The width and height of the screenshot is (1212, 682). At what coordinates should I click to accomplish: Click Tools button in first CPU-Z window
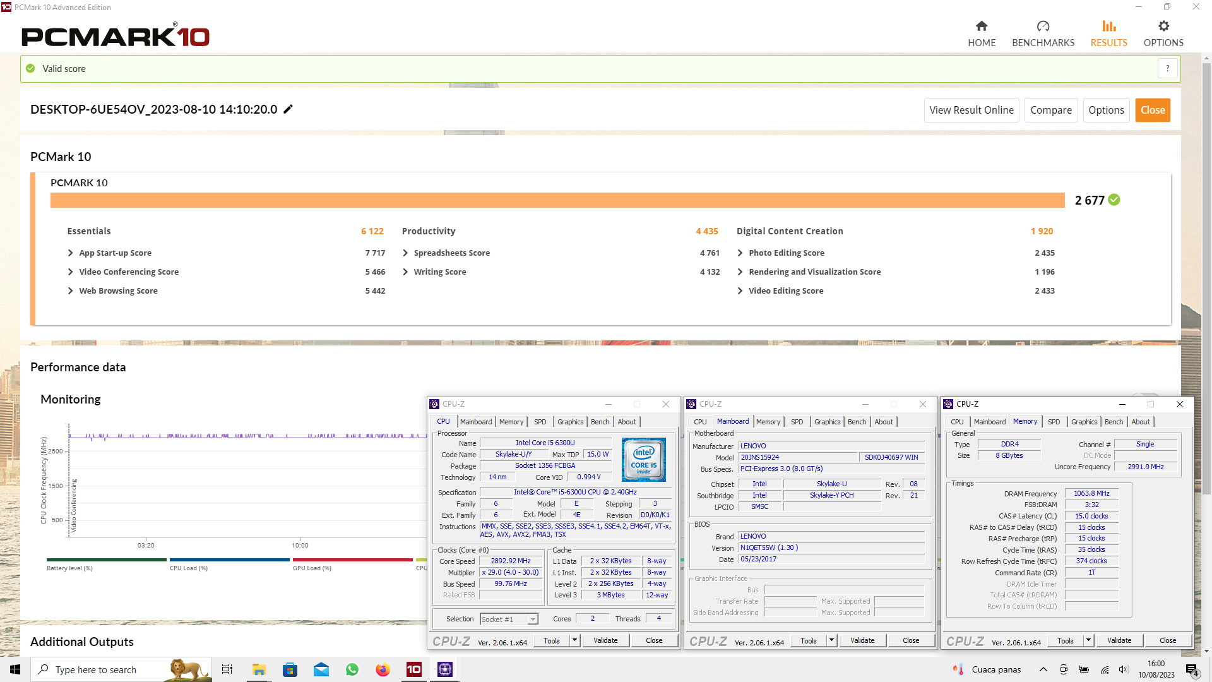coord(552,640)
